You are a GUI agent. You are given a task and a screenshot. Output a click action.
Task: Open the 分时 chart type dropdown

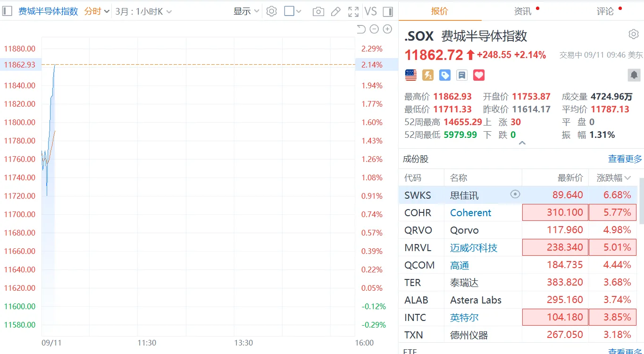(x=97, y=11)
